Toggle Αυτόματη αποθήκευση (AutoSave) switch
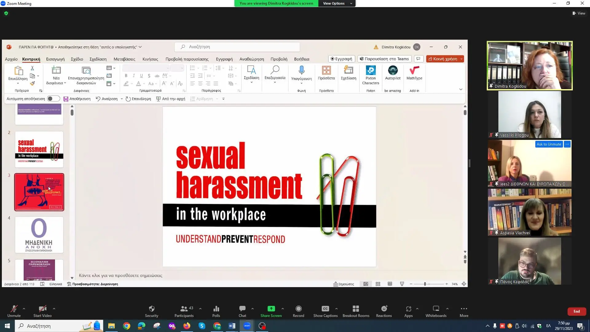 point(52,98)
